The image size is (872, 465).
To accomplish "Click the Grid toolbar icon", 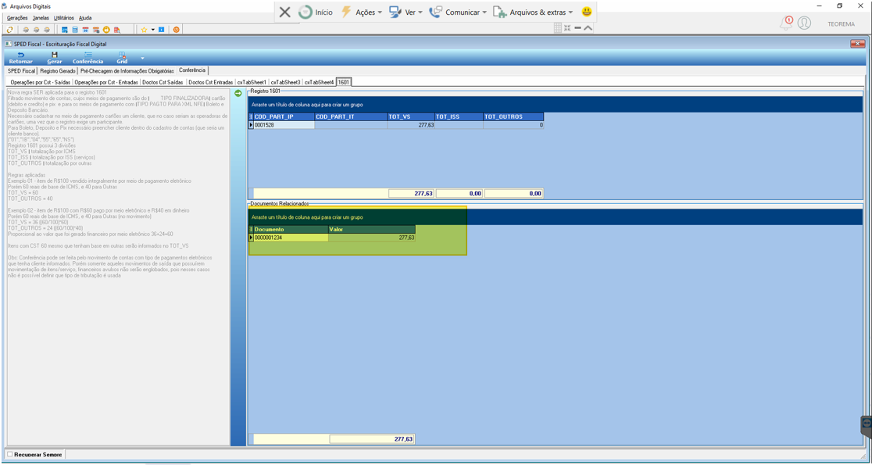I will [x=122, y=55].
